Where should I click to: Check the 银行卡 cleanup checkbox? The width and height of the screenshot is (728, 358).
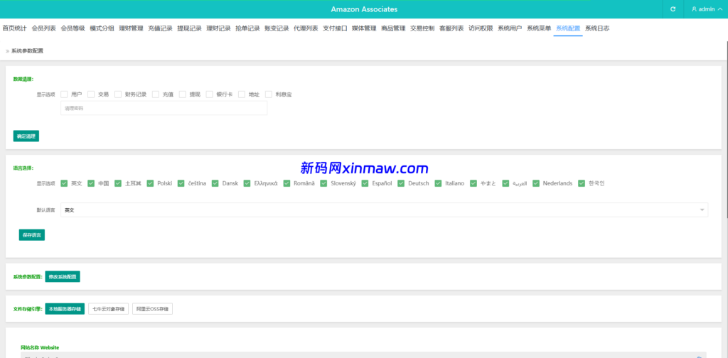[210, 94]
